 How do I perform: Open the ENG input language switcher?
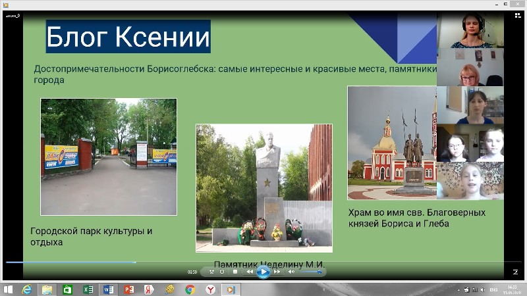493,289
